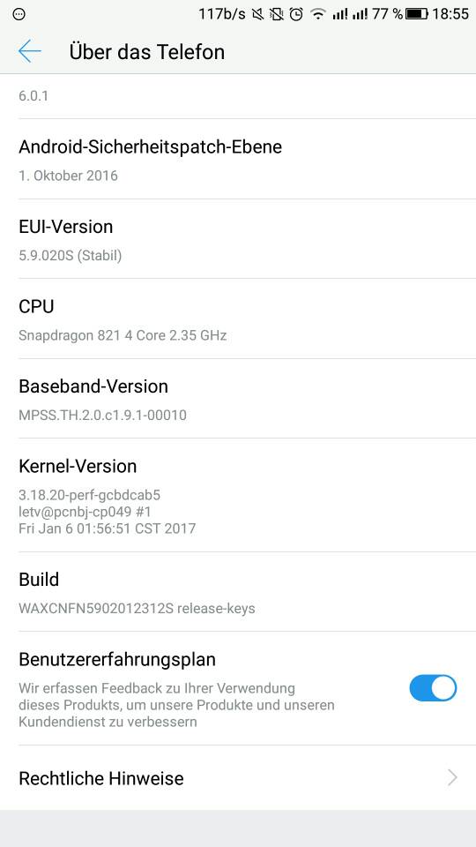The height and width of the screenshot is (847, 476).
Task: Tap the muted sound status icon
Action: pos(258,14)
